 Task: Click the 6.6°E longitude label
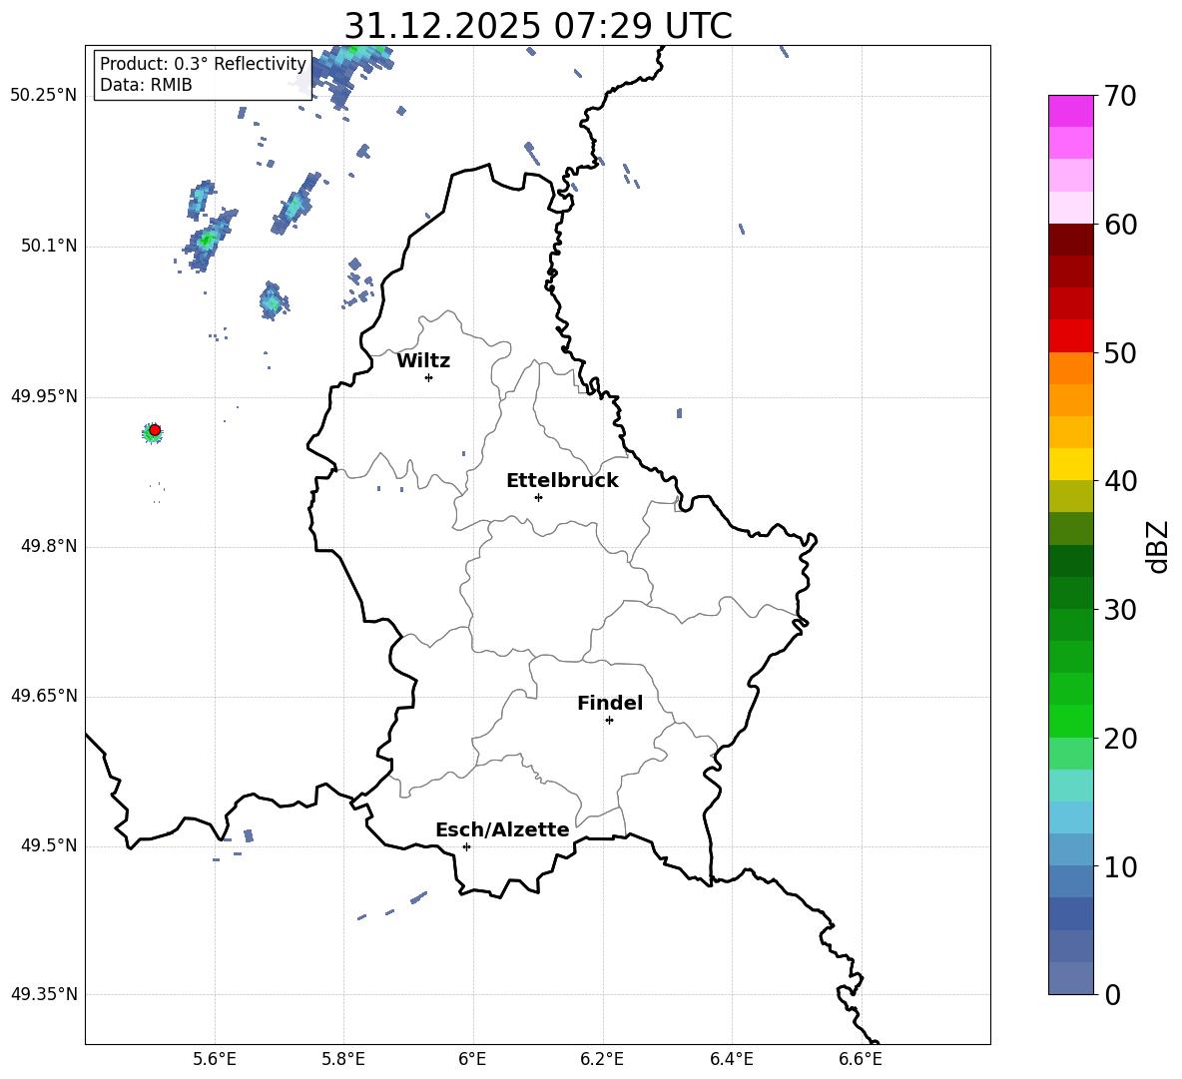pos(861,1059)
